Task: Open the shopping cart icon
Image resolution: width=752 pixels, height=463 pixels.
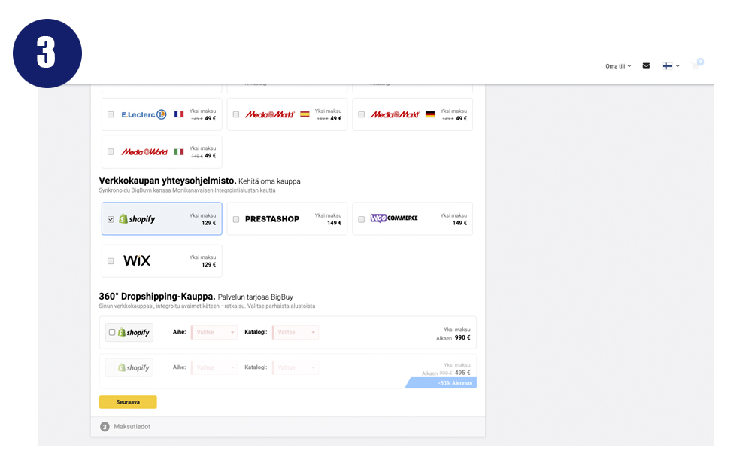Action: click(696, 65)
